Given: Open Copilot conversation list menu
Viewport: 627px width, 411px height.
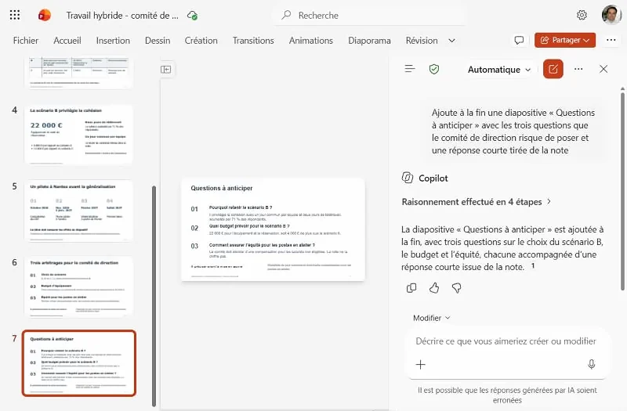Looking at the screenshot, I should point(409,69).
